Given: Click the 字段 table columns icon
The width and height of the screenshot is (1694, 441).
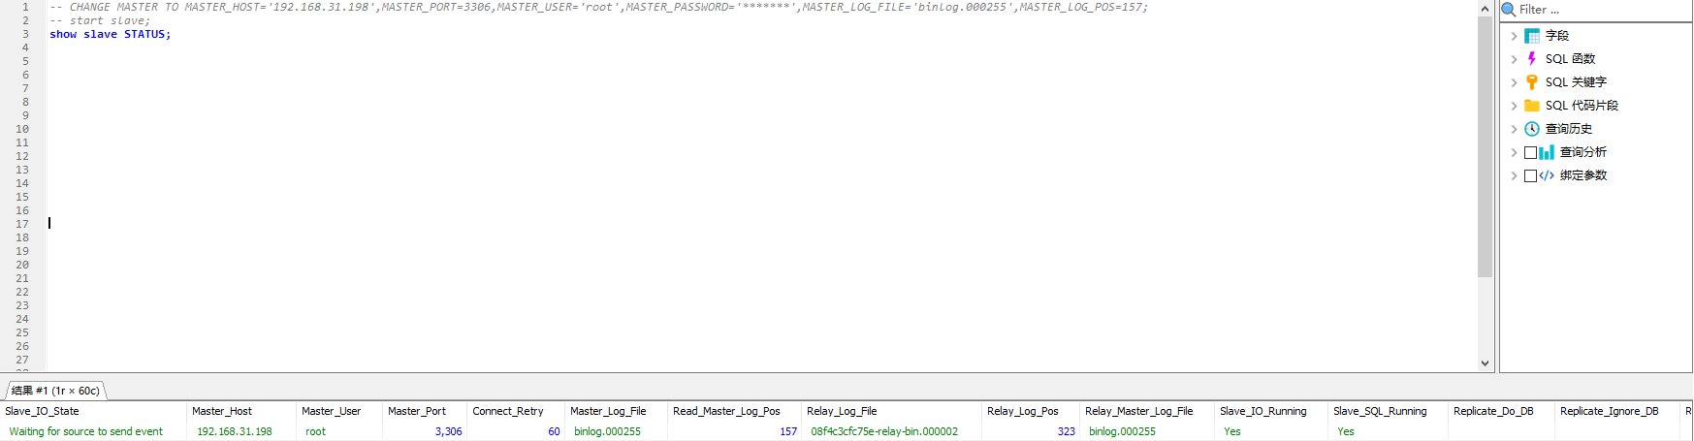Looking at the screenshot, I should pyautogui.click(x=1532, y=36).
